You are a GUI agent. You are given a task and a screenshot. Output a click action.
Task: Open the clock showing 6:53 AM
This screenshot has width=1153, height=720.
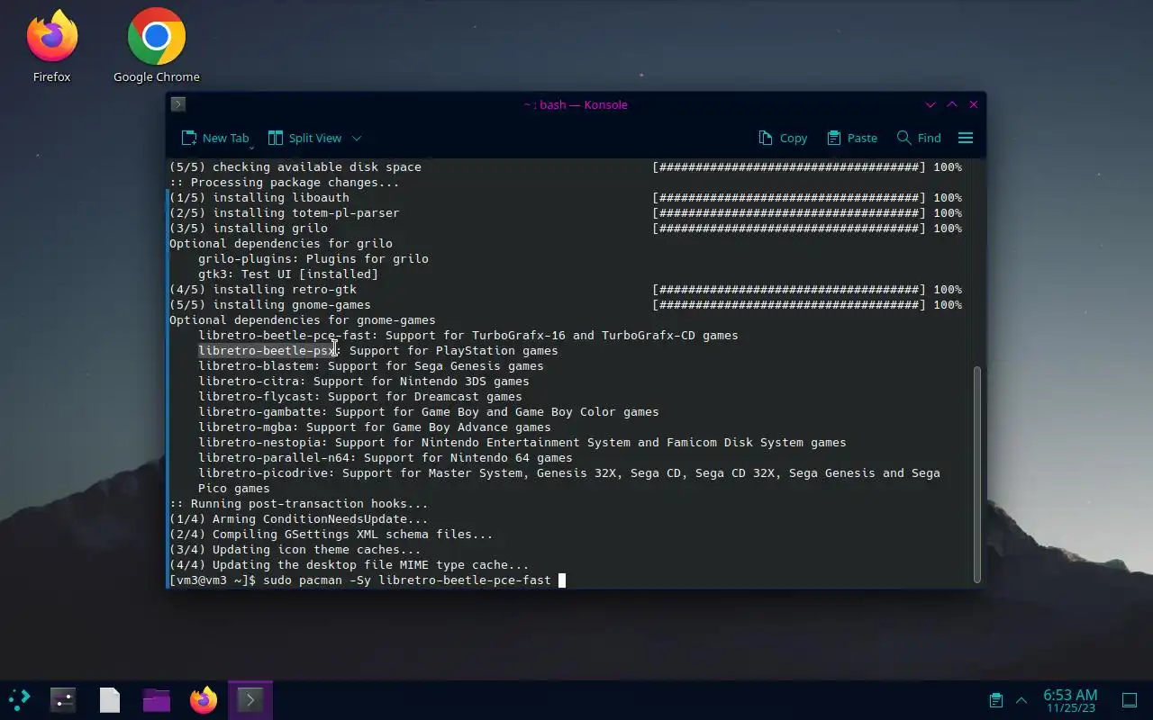pos(1070,700)
